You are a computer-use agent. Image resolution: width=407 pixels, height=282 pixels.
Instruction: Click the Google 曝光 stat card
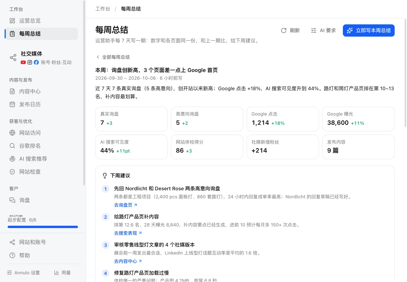[x=358, y=119]
